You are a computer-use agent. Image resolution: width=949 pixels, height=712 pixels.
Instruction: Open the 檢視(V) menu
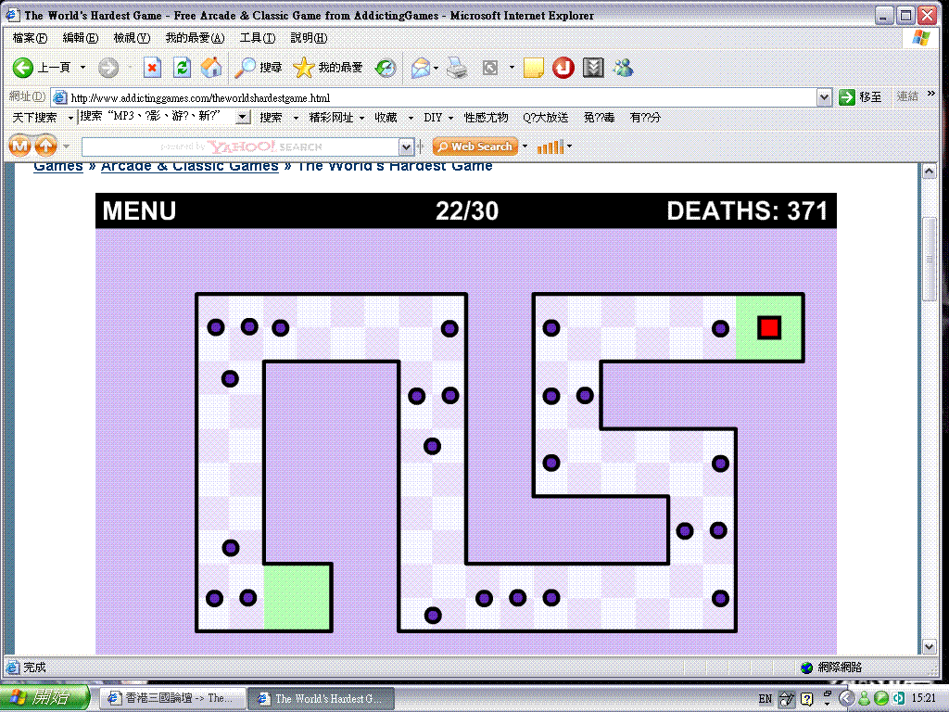pos(132,38)
